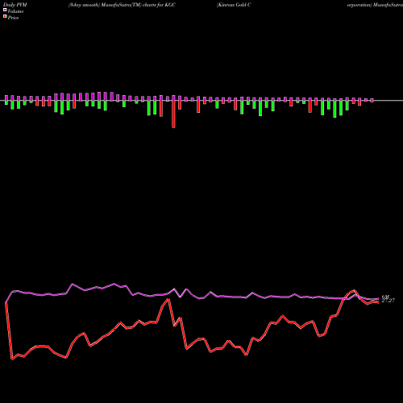Click the end of the red price line
This screenshot has width=403, height=403.
378,302
